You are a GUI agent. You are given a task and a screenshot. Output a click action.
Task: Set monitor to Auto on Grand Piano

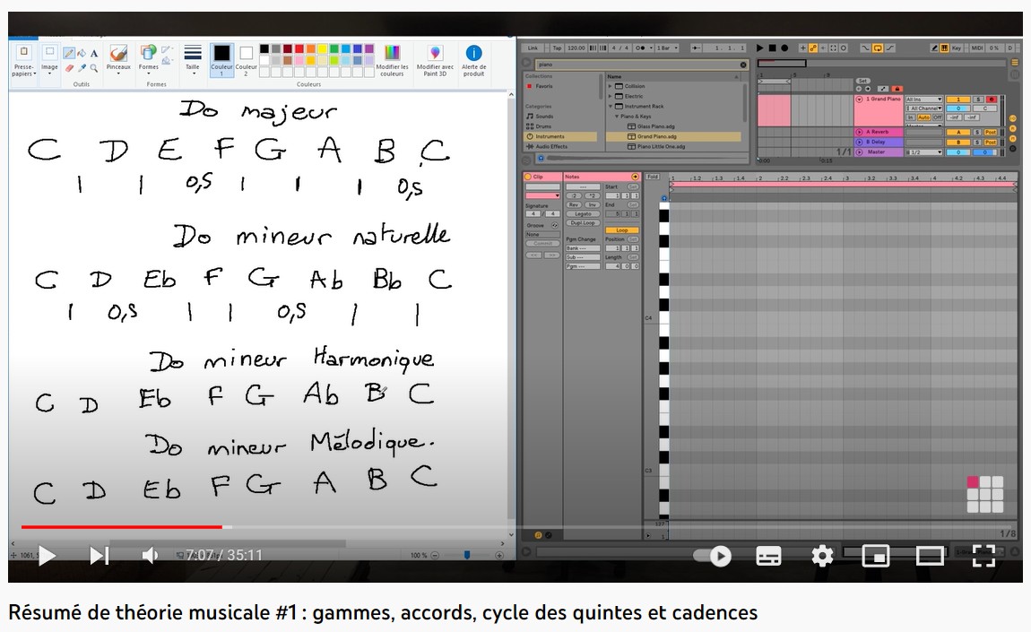point(923,117)
